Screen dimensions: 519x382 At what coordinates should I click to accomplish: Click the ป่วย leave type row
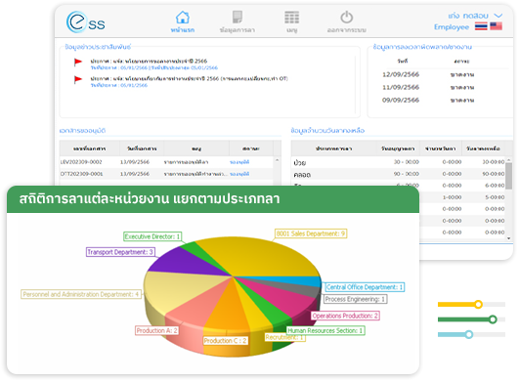click(x=398, y=162)
